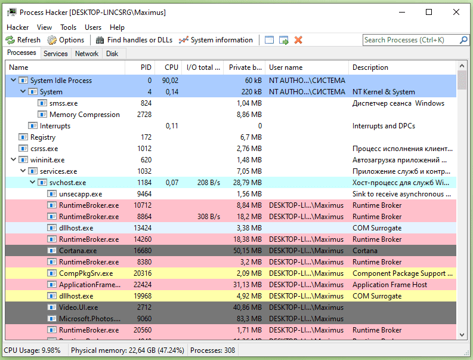Screen dimensions: 473x360
Task: Click the find window and thread icon
Action: point(284,40)
